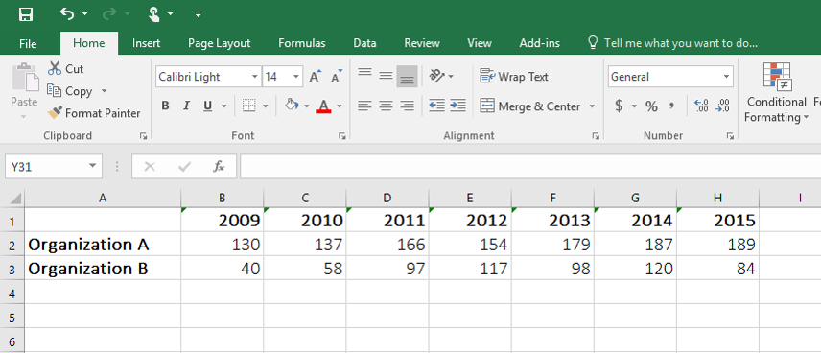Viewport: 821px width, 353px height.
Task: Open the Alignment dialog launcher
Action: pyautogui.click(x=596, y=136)
